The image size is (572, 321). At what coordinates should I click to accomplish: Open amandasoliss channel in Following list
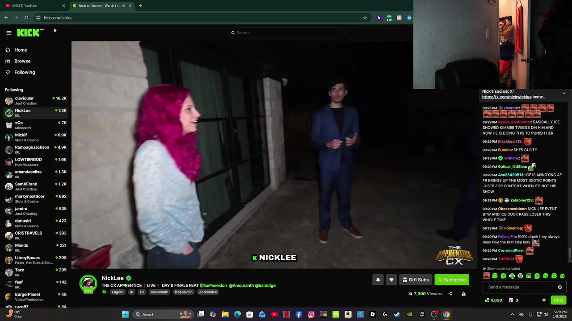[x=36, y=174]
